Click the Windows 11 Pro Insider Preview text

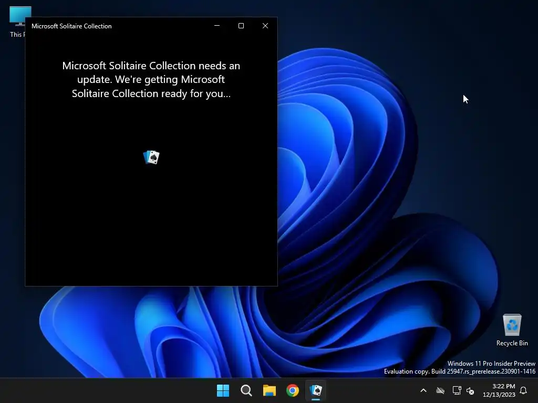click(491, 363)
